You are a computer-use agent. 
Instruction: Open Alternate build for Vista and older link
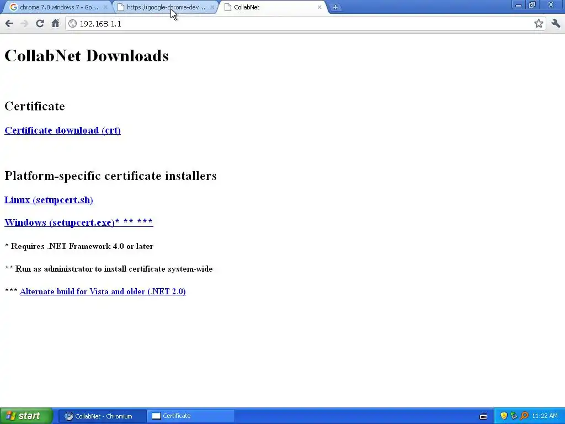point(103,291)
